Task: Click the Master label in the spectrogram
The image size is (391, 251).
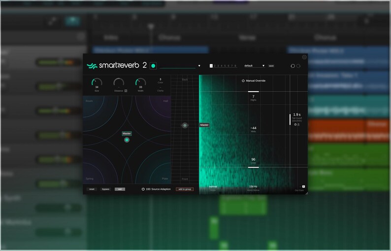Action: [x=204, y=125]
